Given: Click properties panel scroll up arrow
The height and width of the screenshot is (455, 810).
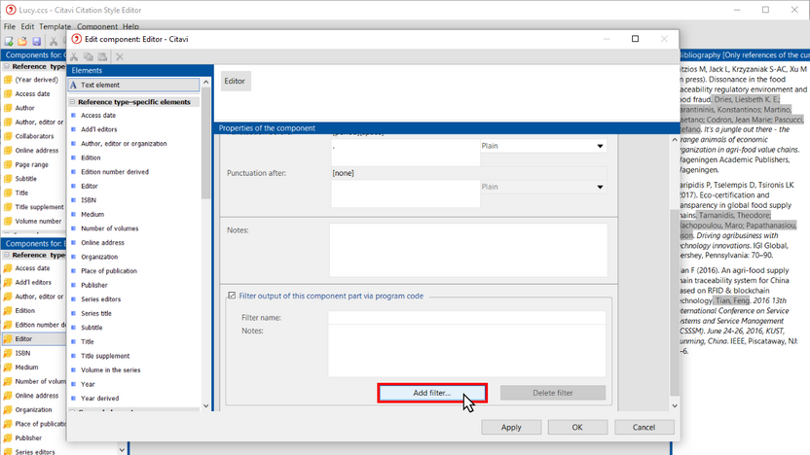Looking at the screenshot, I should coord(675,140).
